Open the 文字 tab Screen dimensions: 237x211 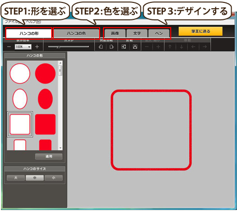[137, 33]
